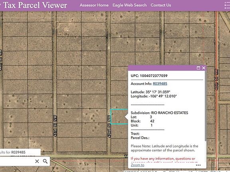Click the popup vertical scrollbar
The height and width of the screenshot is (172, 230).
[x=206, y=106]
